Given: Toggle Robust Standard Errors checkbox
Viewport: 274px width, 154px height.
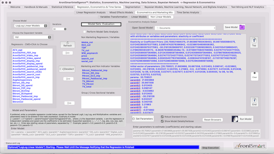Looking at the screenshot, I should pos(162,117).
